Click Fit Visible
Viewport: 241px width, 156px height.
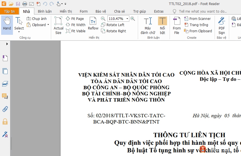(x=75, y=31)
